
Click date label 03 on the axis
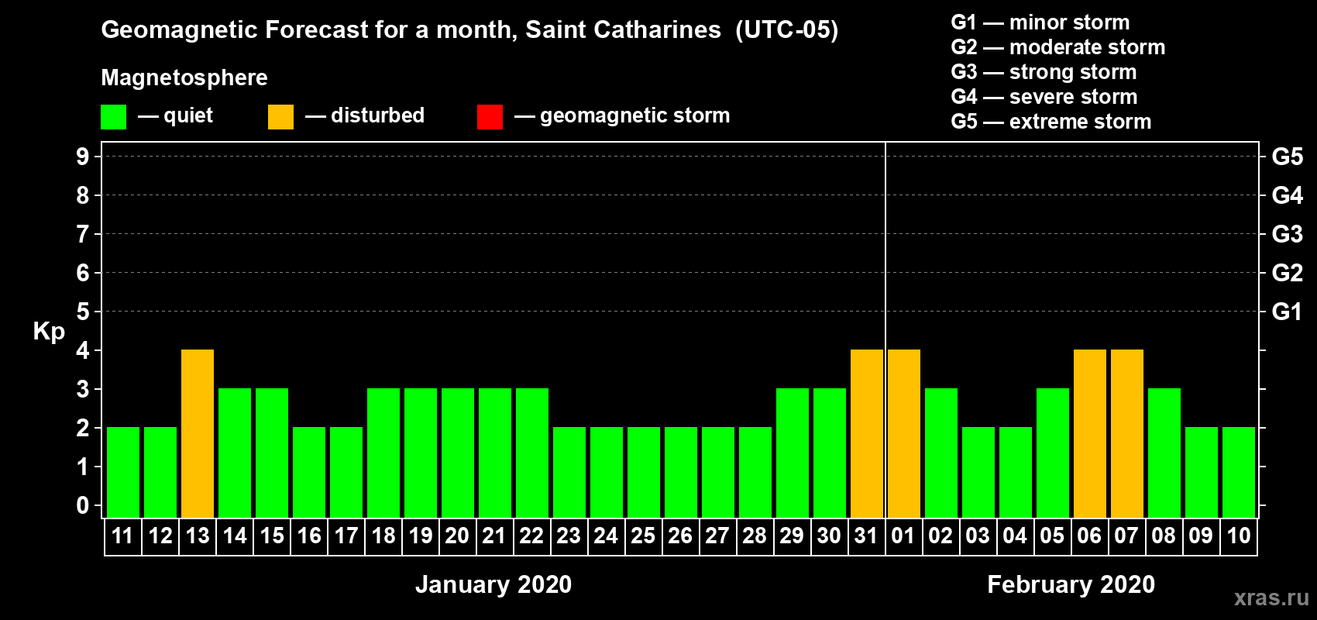978,536
